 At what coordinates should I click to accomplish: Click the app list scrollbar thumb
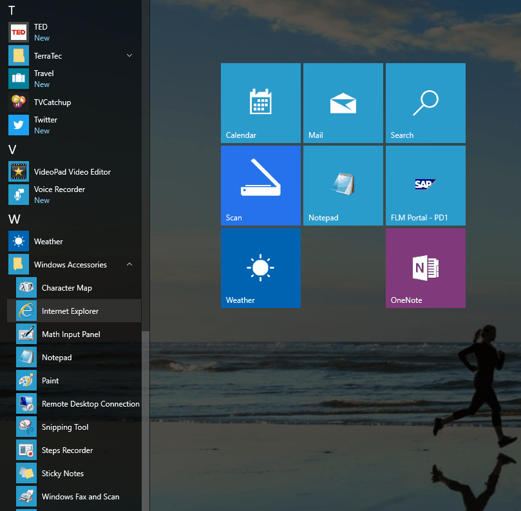146,421
